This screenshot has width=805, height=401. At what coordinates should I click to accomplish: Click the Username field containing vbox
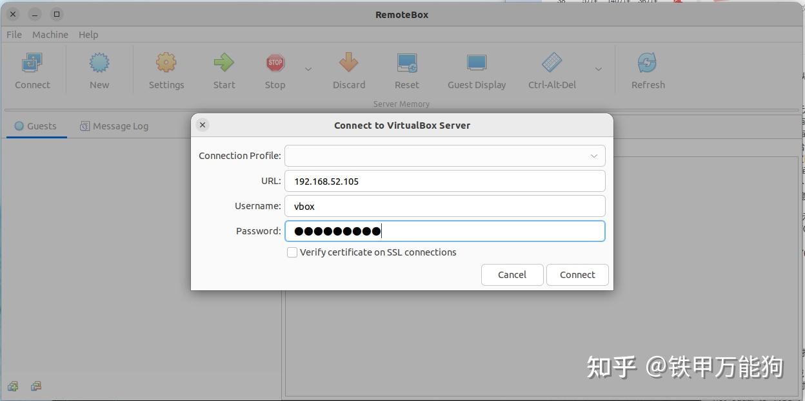click(445, 206)
